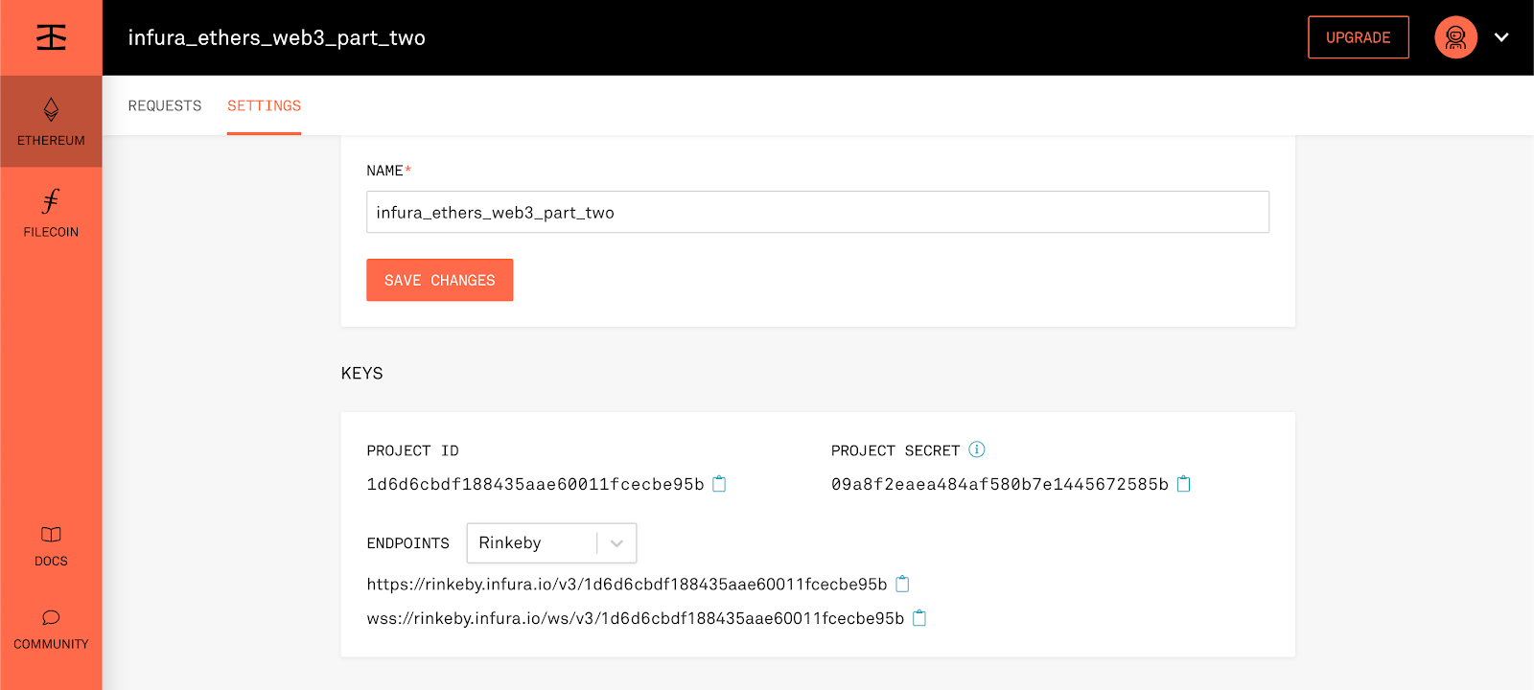Click the Save Changes button

(x=439, y=280)
